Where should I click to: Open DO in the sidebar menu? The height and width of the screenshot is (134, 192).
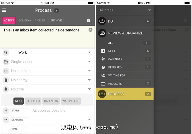125,21
